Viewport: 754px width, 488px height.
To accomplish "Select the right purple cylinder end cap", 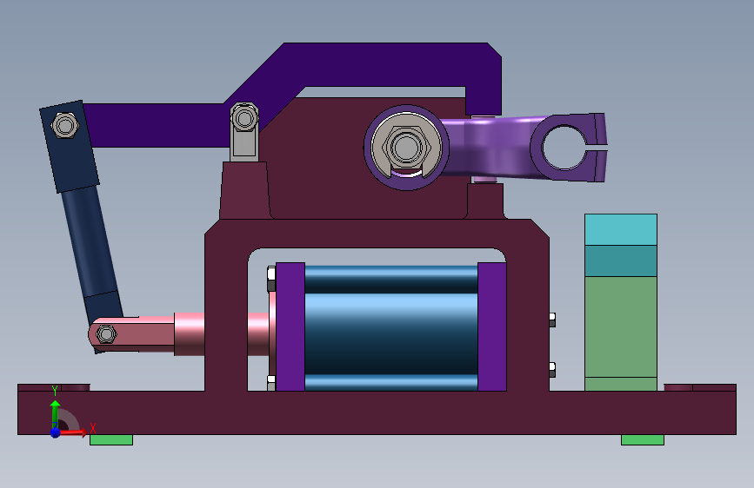I will pyautogui.click(x=492, y=326).
